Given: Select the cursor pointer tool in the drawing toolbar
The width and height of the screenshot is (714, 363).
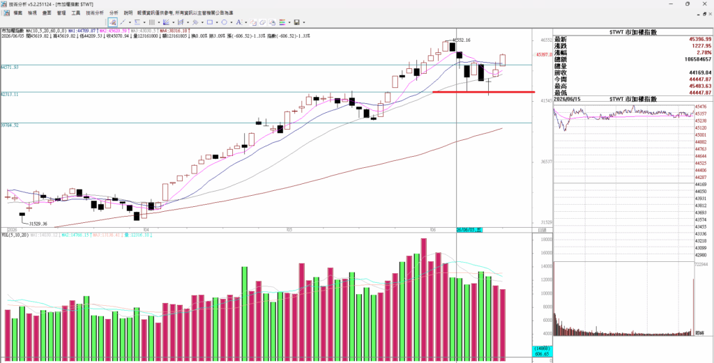Looking at the screenshot, I should point(112,22).
